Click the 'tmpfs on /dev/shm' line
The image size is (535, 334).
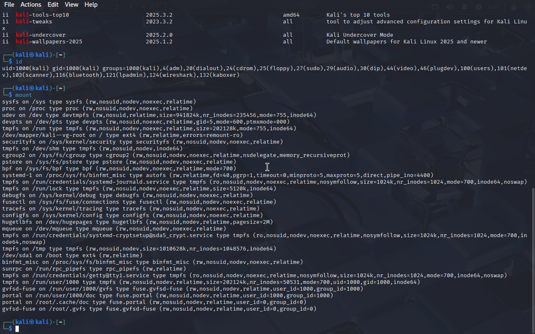(92, 149)
